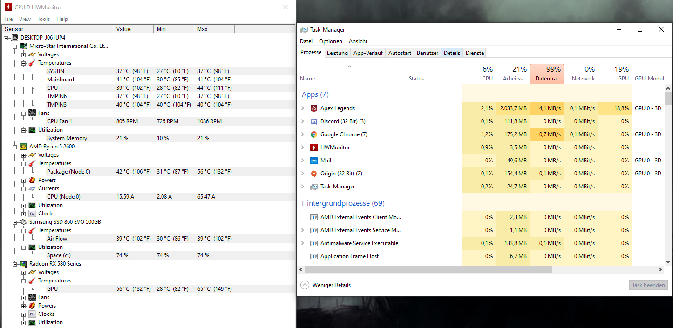The height and width of the screenshot is (328, 673).
Task: Click the Micro-Star motherboard icon in HWMonitor
Action: tap(23, 46)
